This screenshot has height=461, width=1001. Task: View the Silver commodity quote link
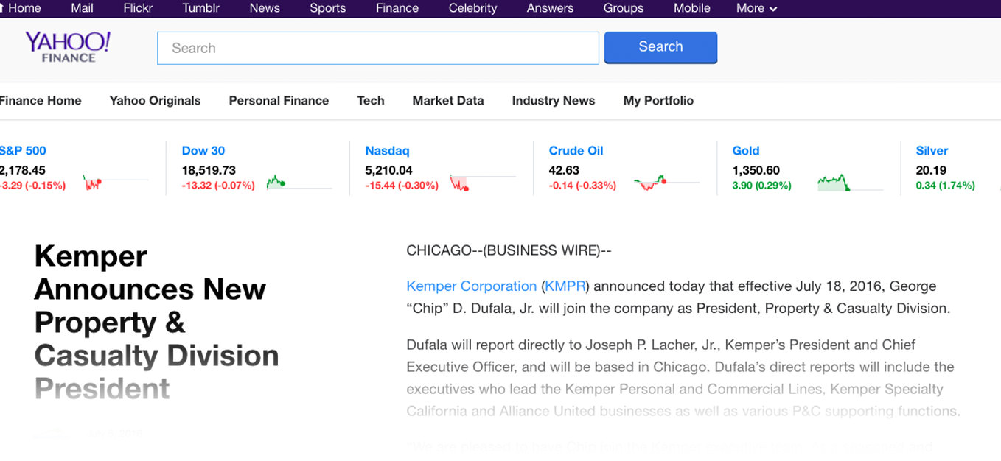[932, 151]
